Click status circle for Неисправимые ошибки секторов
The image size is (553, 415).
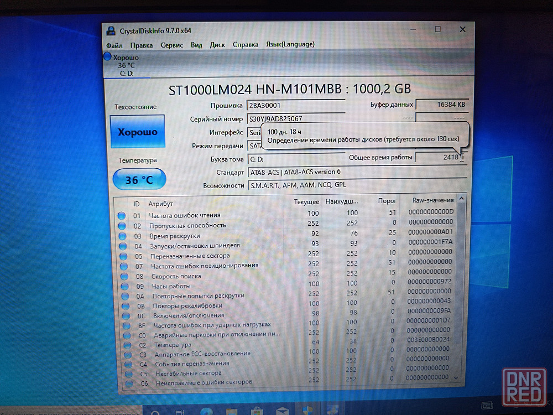(x=129, y=383)
